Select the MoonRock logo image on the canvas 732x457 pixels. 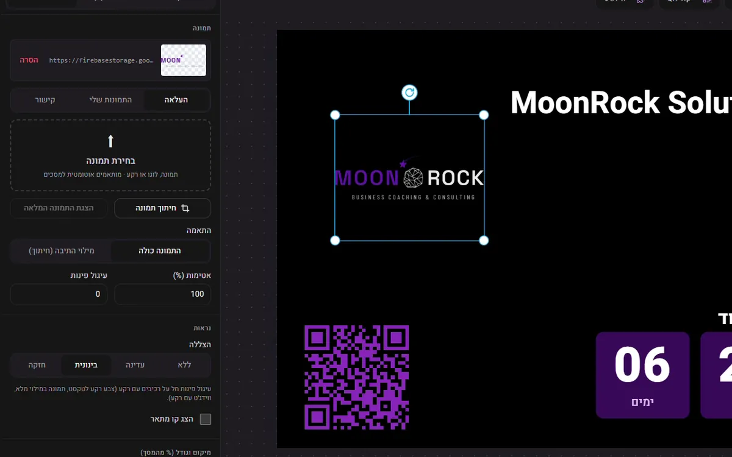pyautogui.click(x=409, y=177)
